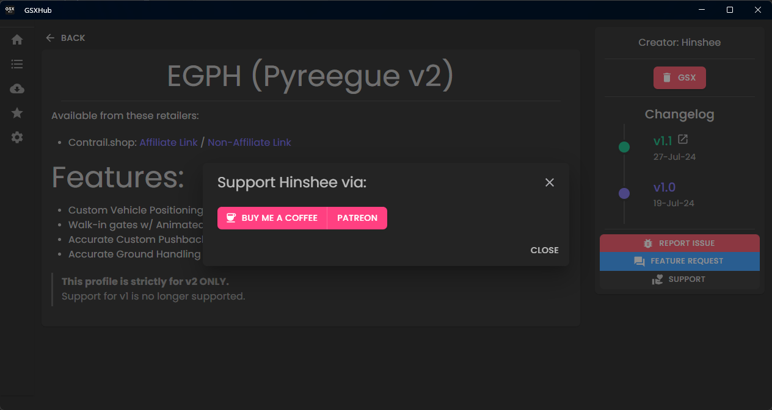Screen dimensions: 772x410
Task: Click 'Support for v1 is no longer supported.'
Action: (153, 297)
